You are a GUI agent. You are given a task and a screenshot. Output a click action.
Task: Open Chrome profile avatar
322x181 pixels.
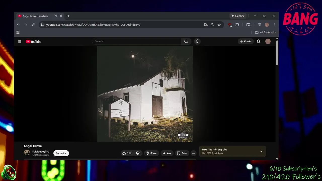267,25
